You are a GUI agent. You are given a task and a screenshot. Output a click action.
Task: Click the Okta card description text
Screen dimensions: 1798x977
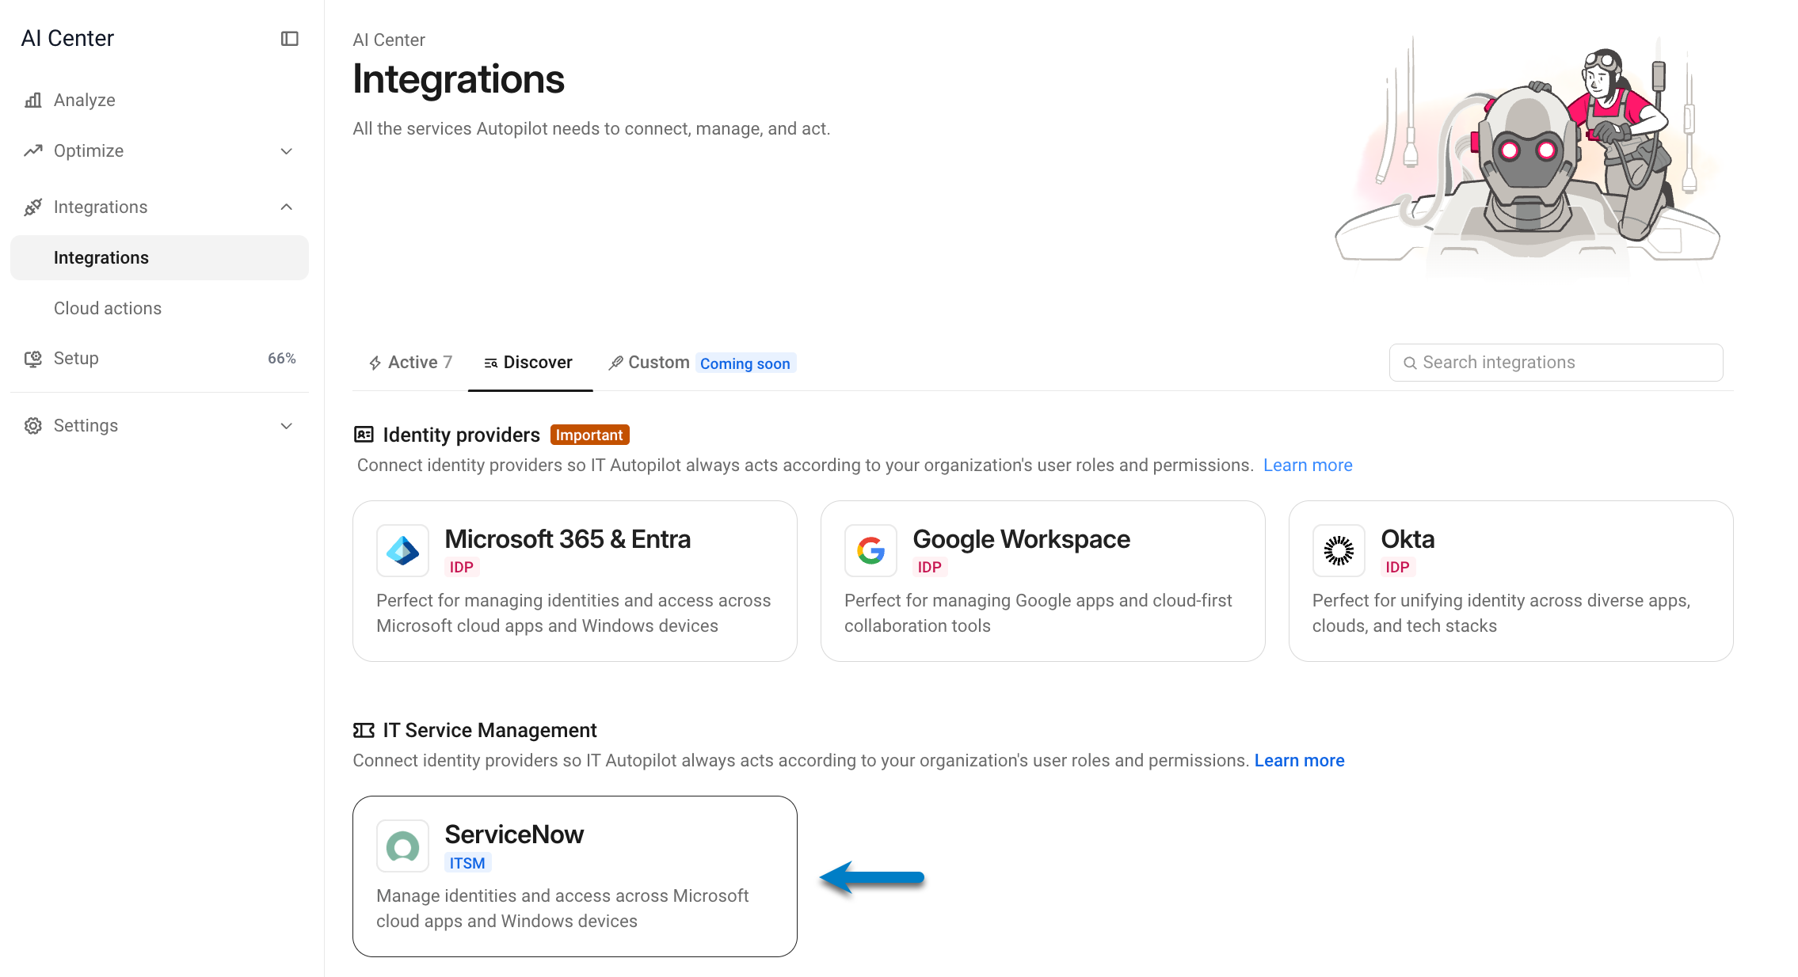[x=1501, y=614]
